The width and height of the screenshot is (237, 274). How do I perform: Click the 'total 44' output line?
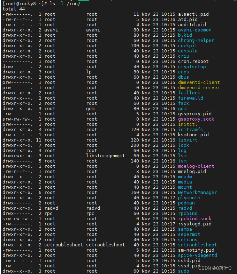click(x=14, y=9)
